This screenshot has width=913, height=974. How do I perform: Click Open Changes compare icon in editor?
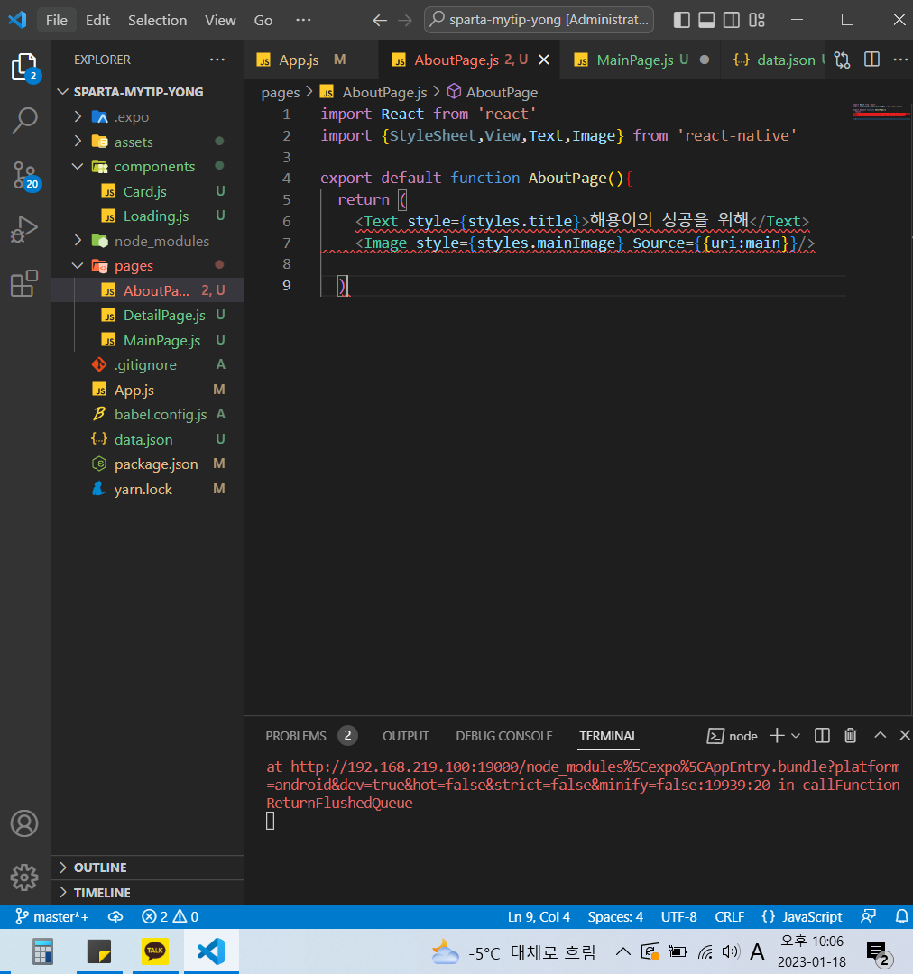click(x=842, y=60)
